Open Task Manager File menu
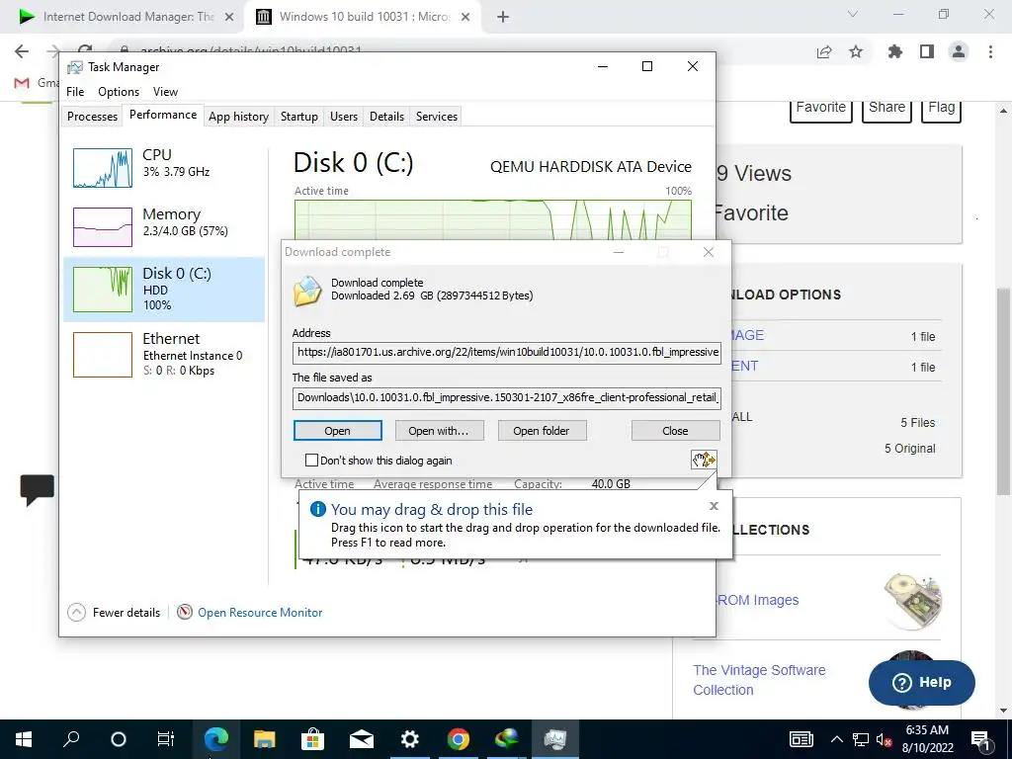The image size is (1012, 759). pos(75,92)
